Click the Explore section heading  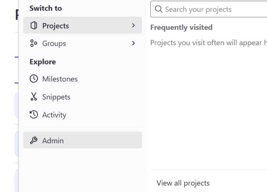pyautogui.click(x=42, y=62)
